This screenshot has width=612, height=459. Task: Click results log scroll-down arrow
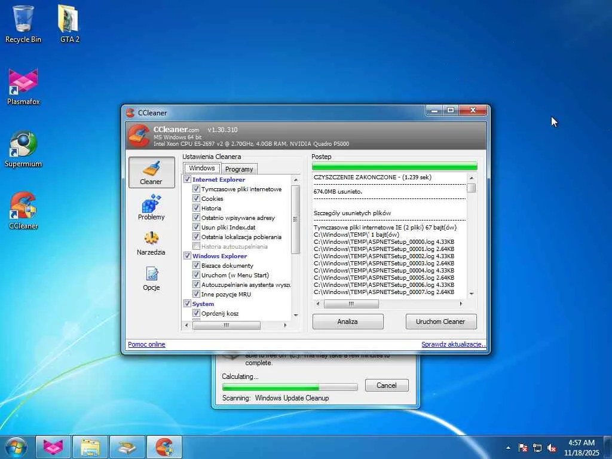[x=472, y=293]
